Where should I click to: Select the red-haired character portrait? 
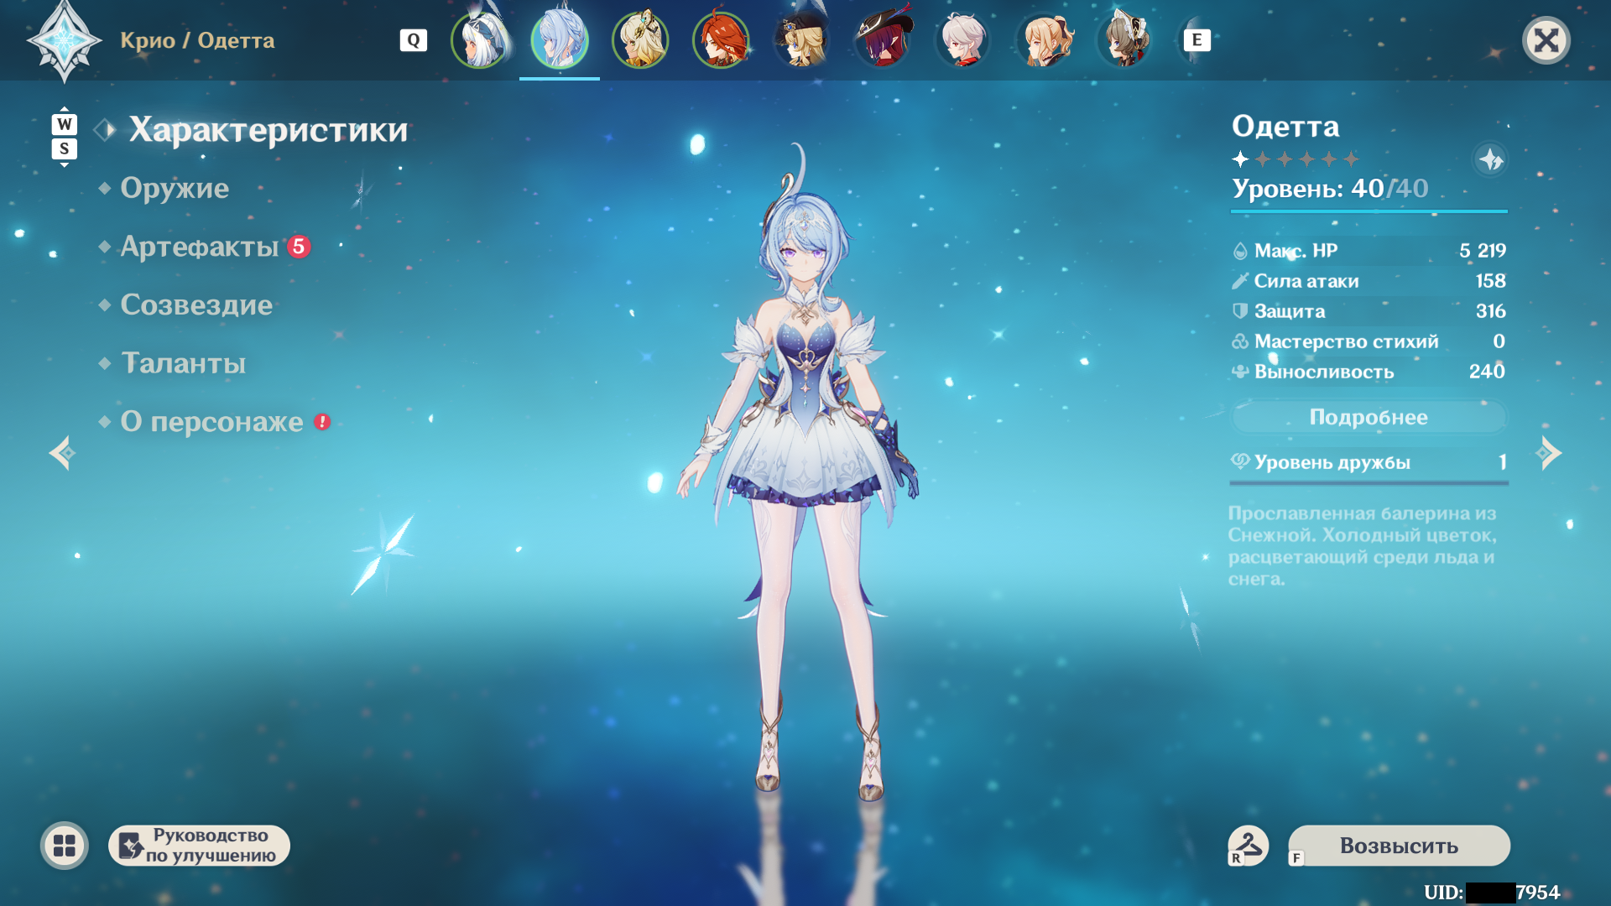point(721,40)
